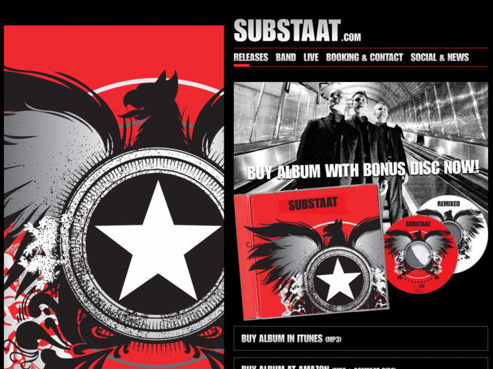Go to the Band page
493x369 pixels.
[285, 57]
